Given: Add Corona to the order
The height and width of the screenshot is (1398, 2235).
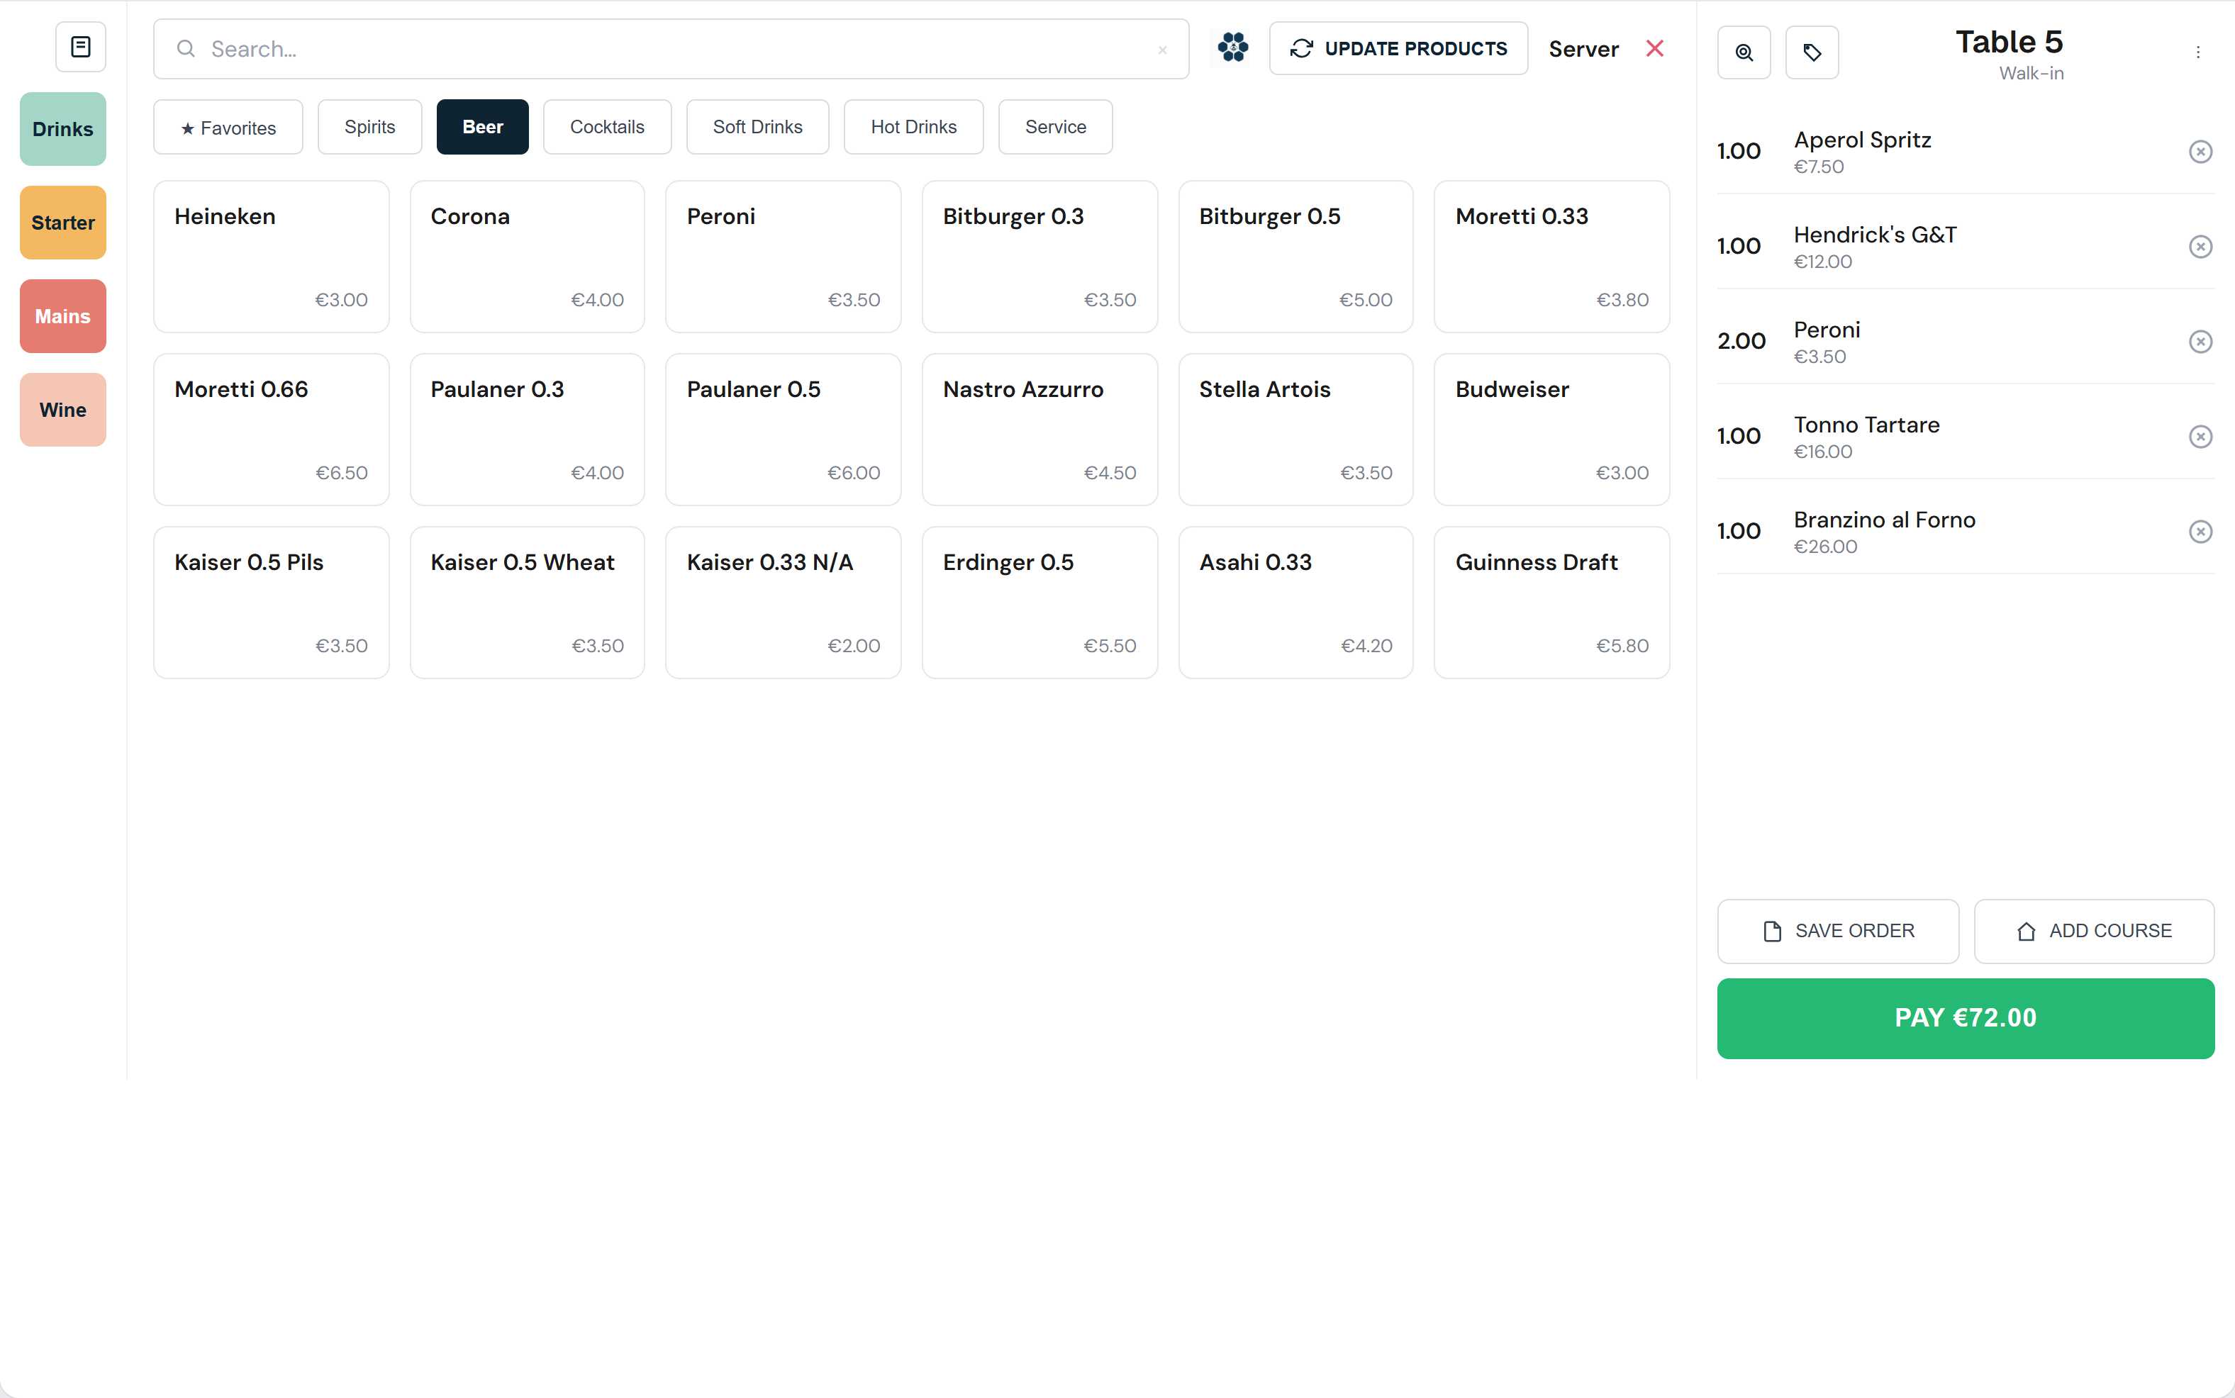Looking at the screenshot, I should (527, 257).
